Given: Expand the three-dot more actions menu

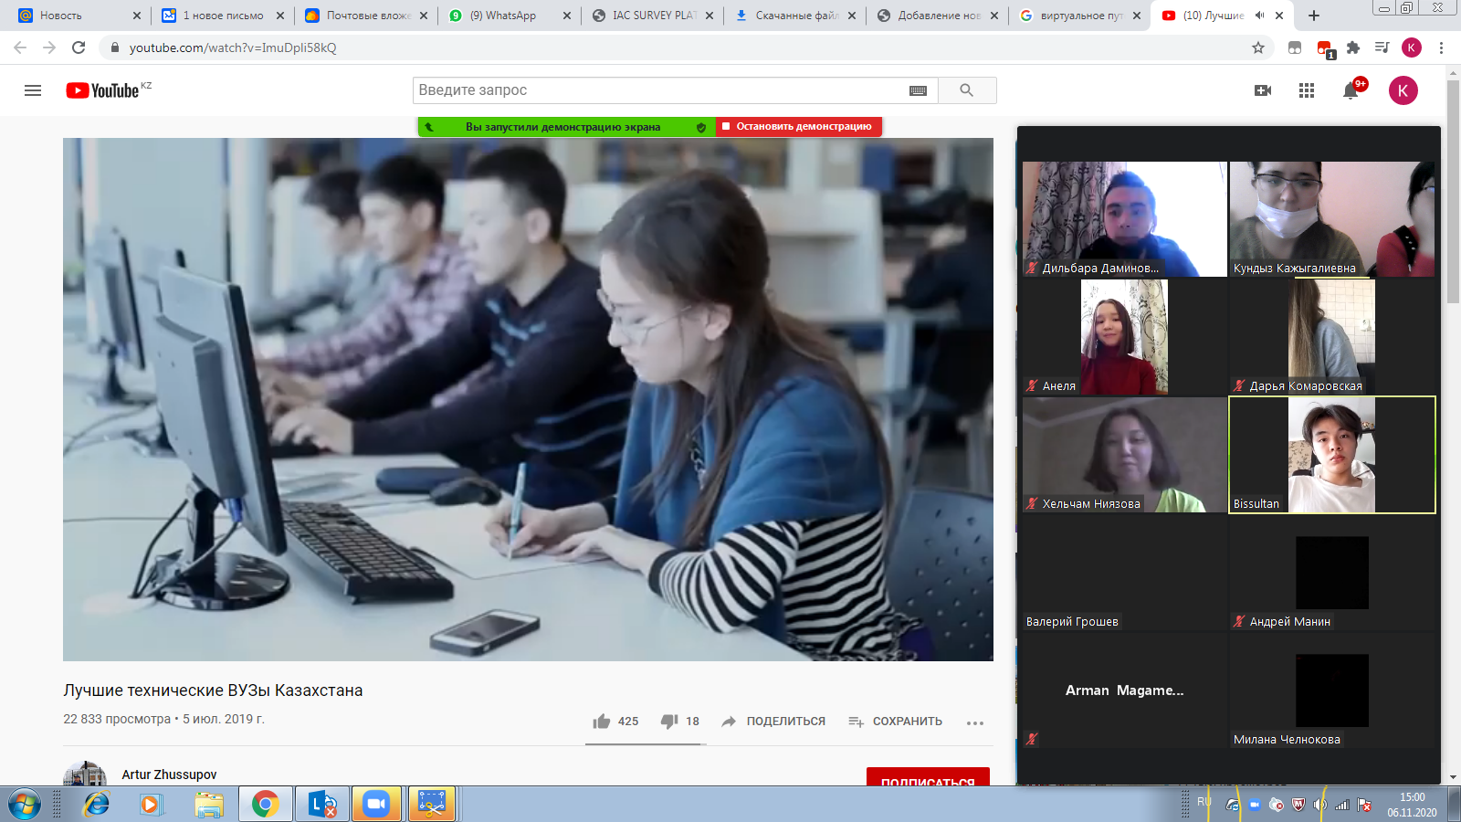Looking at the screenshot, I should tap(975, 722).
